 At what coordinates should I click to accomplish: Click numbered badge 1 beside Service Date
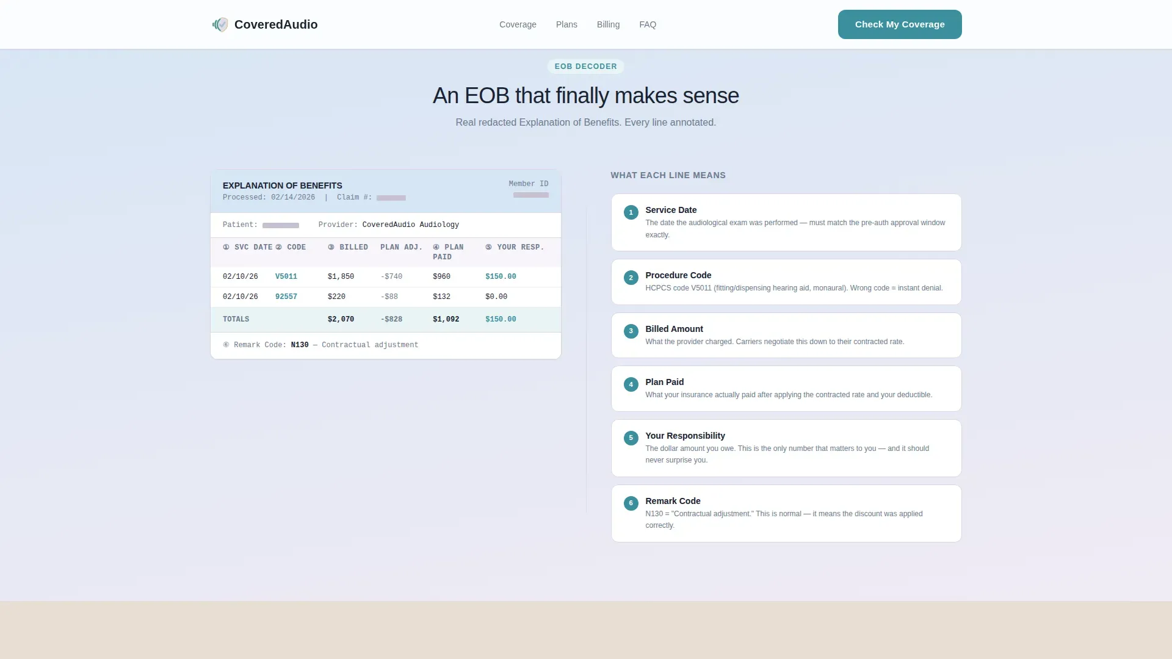(x=631, y=212)
